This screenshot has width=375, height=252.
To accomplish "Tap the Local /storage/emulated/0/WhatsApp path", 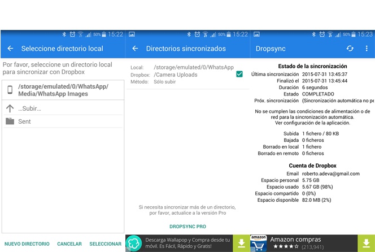I will click(x=194, y=67).
